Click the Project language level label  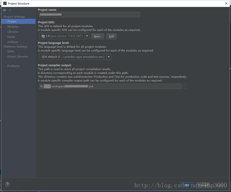(54, 43)
